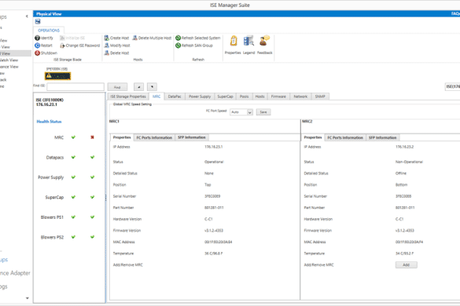Click the greyed Initialize ISE option
Screen dimensions: 460x306
pyautogui.click(x=72, y=38)
